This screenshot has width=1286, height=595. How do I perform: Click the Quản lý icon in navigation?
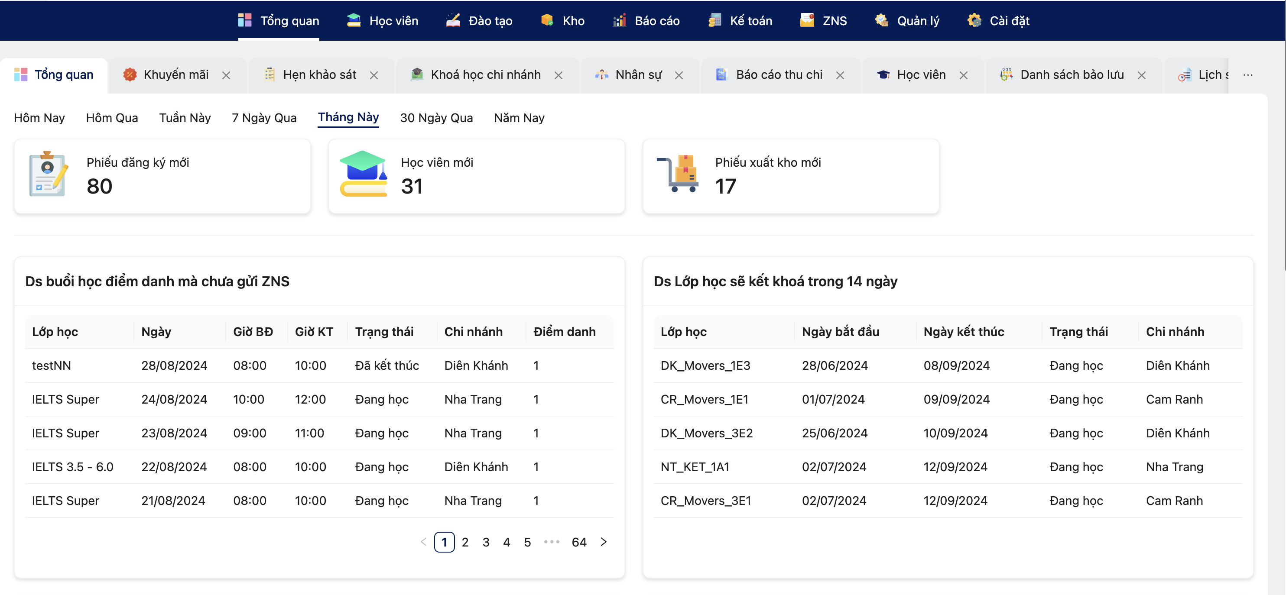pos(882,20)
